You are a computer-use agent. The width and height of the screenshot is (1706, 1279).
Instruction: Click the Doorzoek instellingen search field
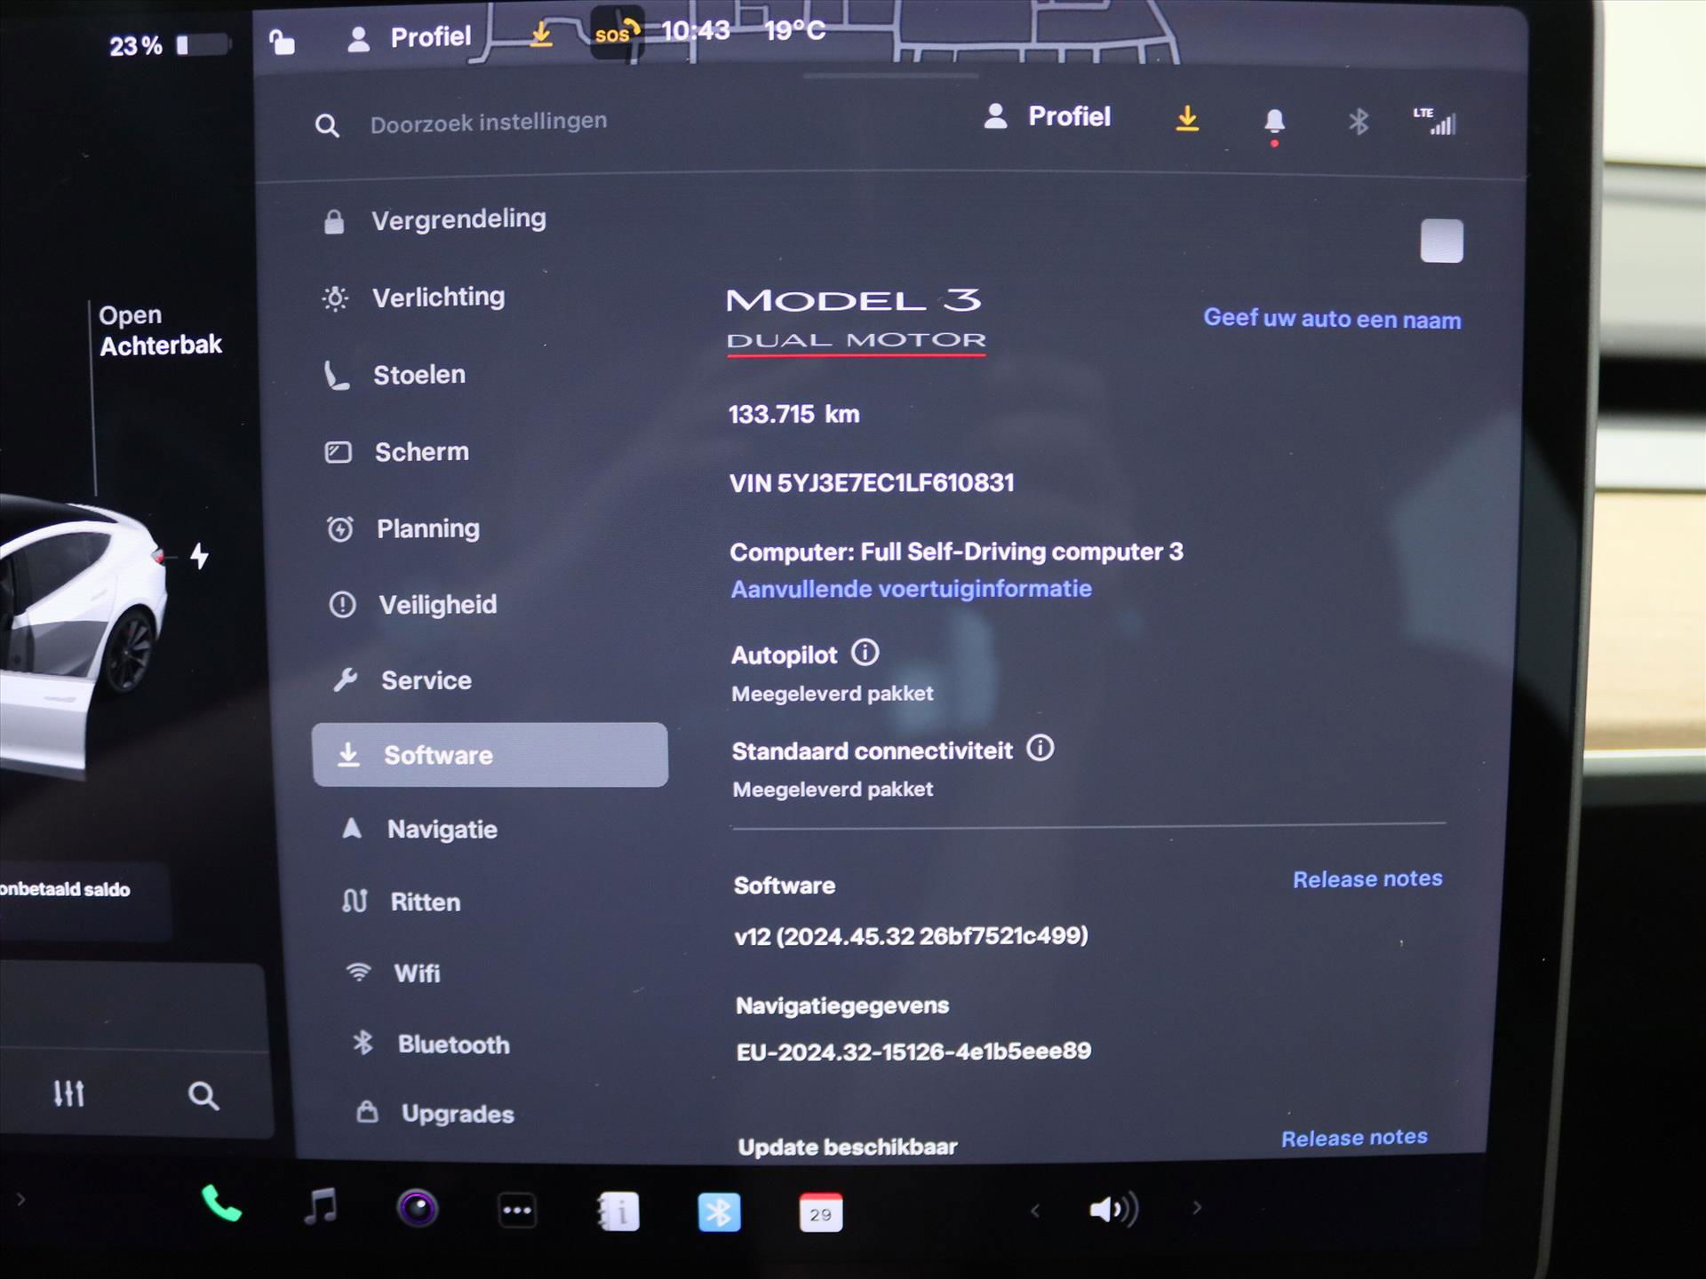click(x=488, y=123)
